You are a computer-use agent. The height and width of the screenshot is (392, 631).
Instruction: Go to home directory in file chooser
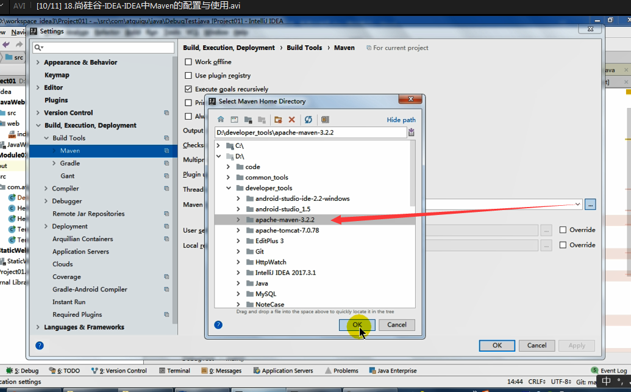tap(221, 120)
